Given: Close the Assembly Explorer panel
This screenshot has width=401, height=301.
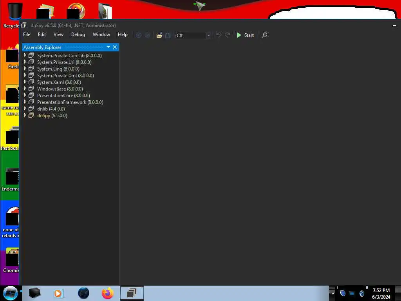Looking at the screenshot, I should tap(115, 47).
